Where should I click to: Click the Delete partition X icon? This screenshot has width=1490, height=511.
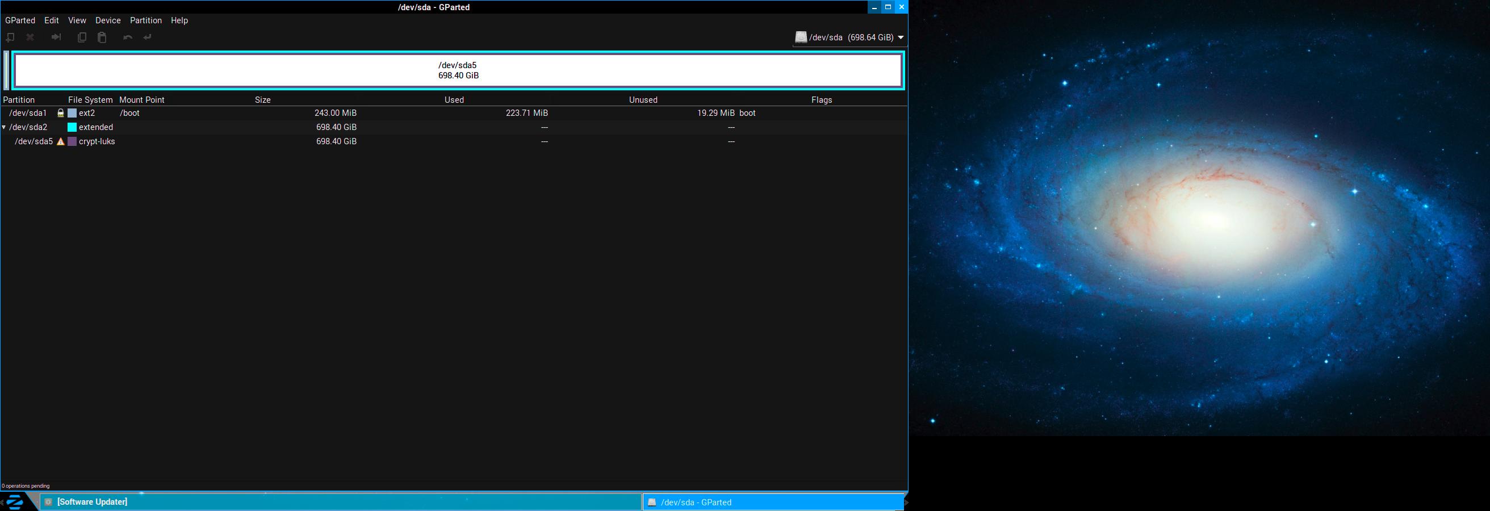click(x=31, y=37)
